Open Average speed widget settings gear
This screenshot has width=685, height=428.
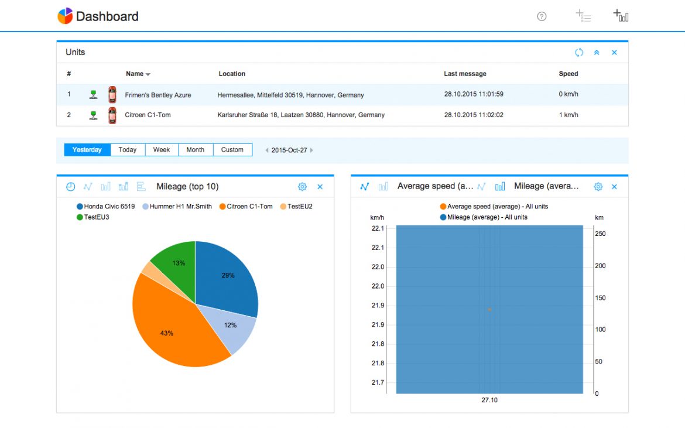click(x=598, y=186)
